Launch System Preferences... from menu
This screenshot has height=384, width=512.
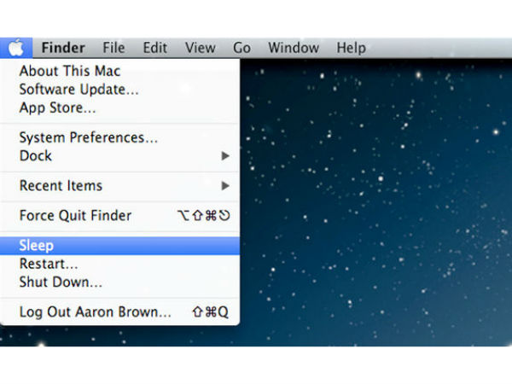coord(119,137)
